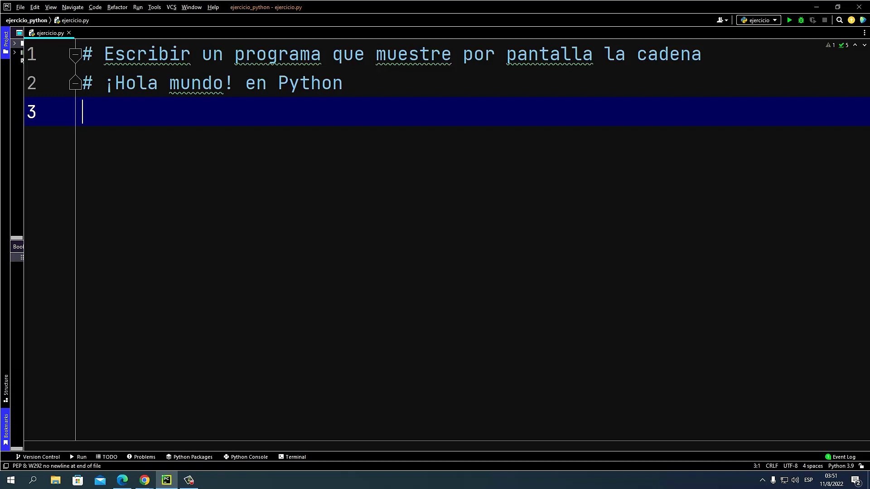Viewport: 870px width, 489px height.
Task: Run the program with the green play icon
Action: click(789, 20)
